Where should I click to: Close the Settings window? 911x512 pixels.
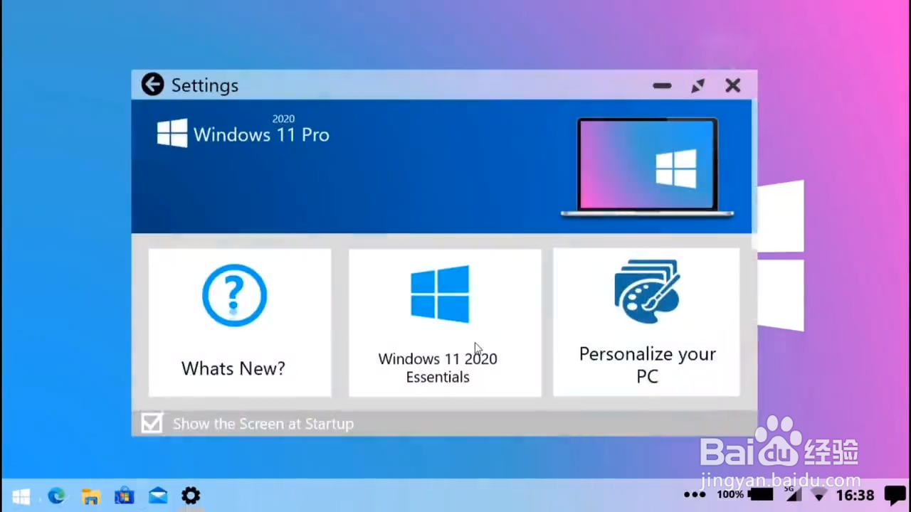point(733,85)
